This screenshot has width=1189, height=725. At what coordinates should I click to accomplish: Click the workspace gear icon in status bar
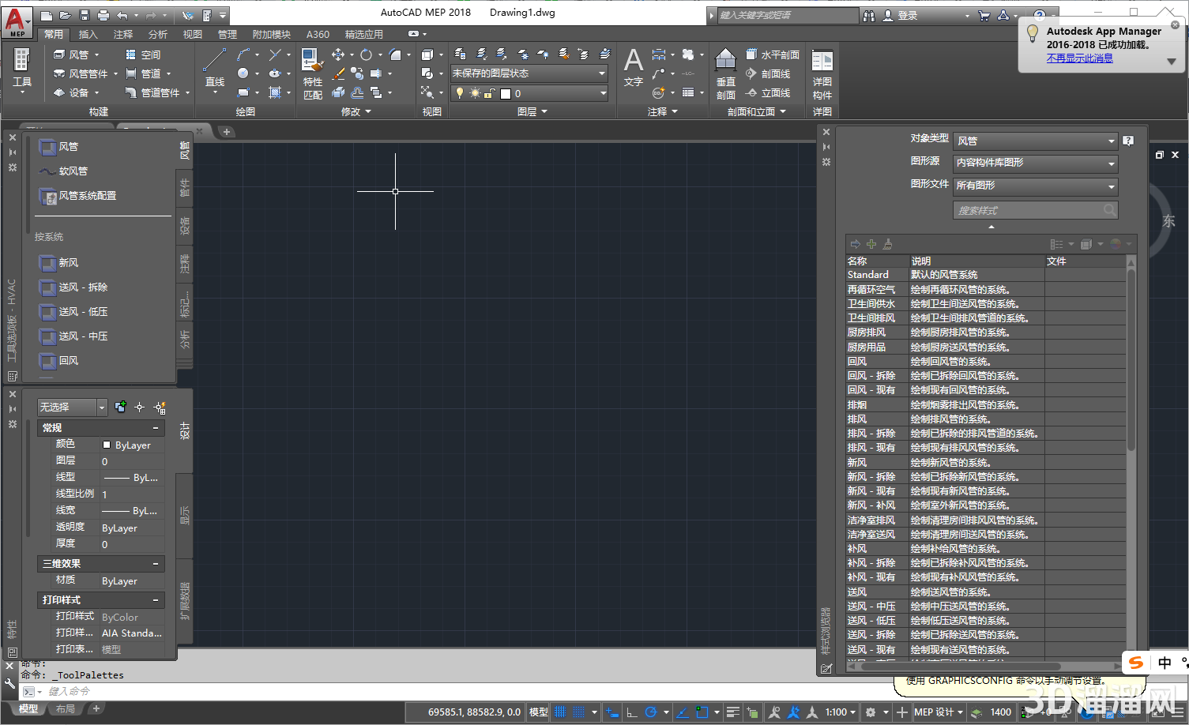click(x=871, y=712)
